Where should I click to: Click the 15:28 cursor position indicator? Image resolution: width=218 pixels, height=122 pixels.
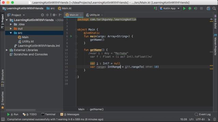click(184, 119)
